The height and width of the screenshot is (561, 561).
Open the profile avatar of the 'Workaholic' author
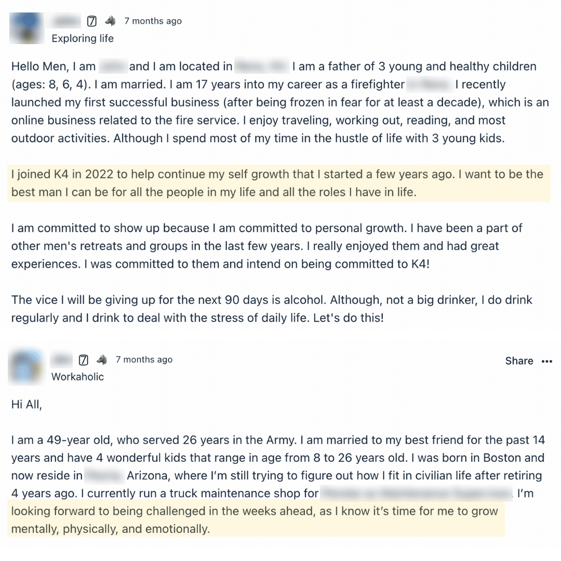(26, 367)
